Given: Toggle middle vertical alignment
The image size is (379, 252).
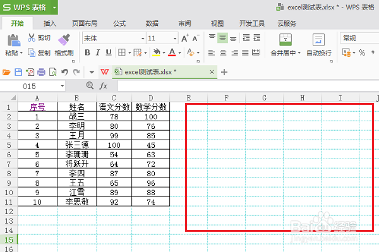Looking at the screenshot, I should click(222, 38).
